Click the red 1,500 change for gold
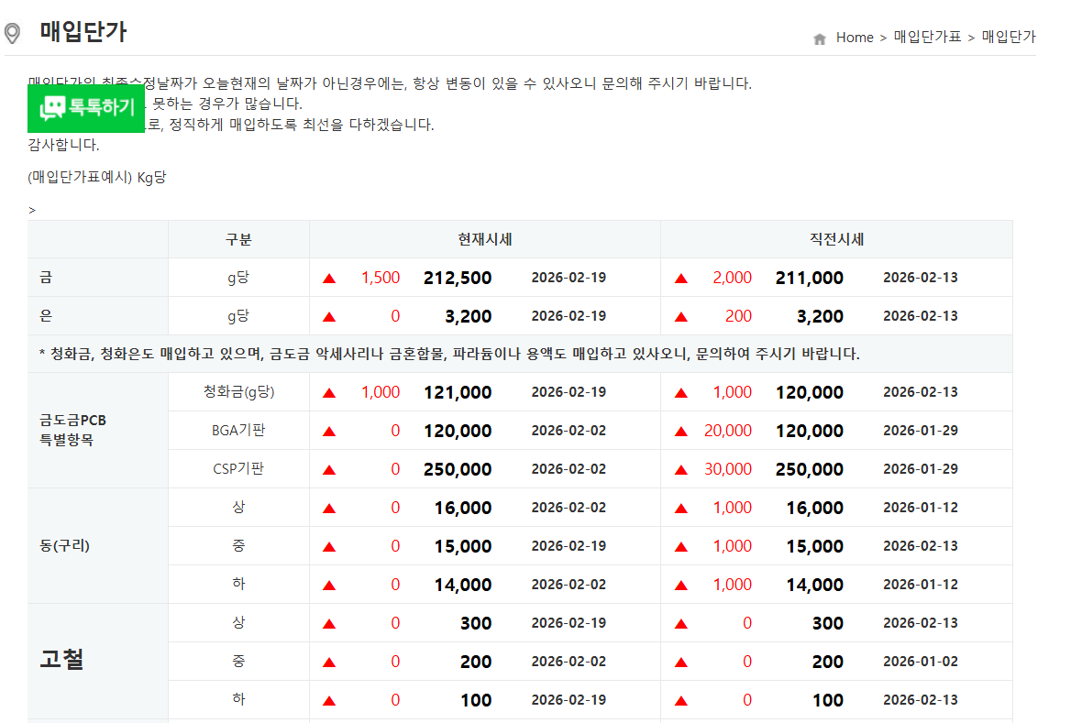This screenshot has width=1071, height=723. [x=381, y=278]
